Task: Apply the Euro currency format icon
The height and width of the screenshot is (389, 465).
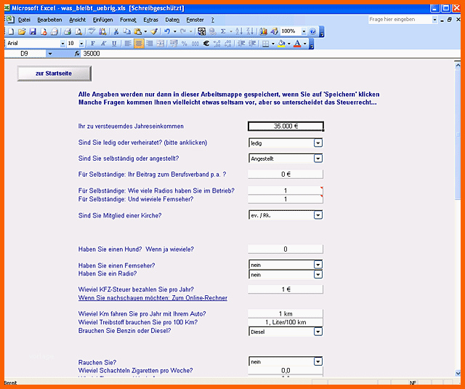Action: pos(206,44)
